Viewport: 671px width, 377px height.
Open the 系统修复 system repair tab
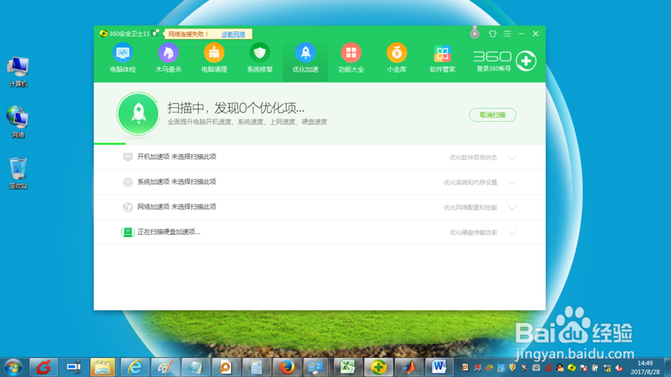(x=260, y=58)
